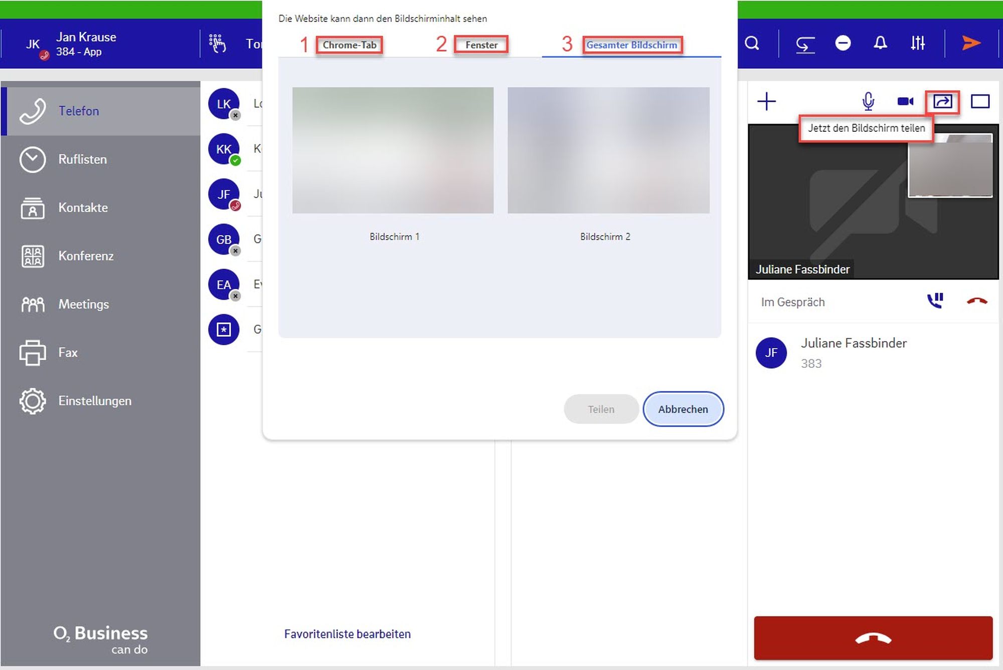Switch to the Chrome-Tab tab
The image size is (1003, 670).
pos(350,45)
